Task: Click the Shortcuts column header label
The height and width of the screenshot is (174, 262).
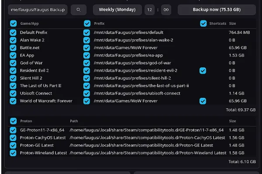Action: click(218, 23)
